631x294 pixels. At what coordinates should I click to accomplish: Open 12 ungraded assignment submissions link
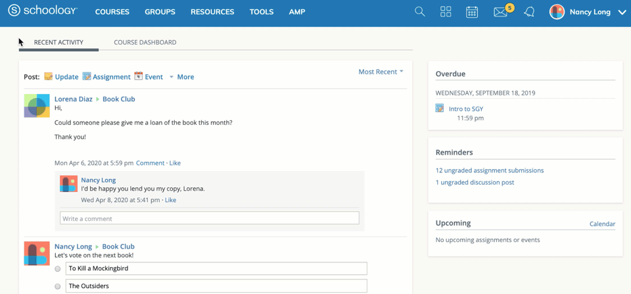(x=490, y=170)
